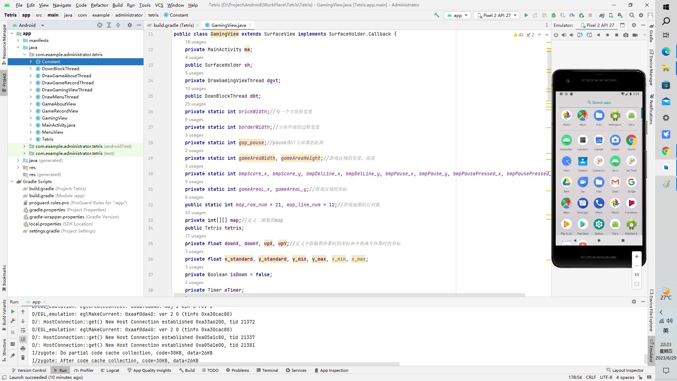Lower emulator volume icon
677x381 pixels.
pos(572,35)
